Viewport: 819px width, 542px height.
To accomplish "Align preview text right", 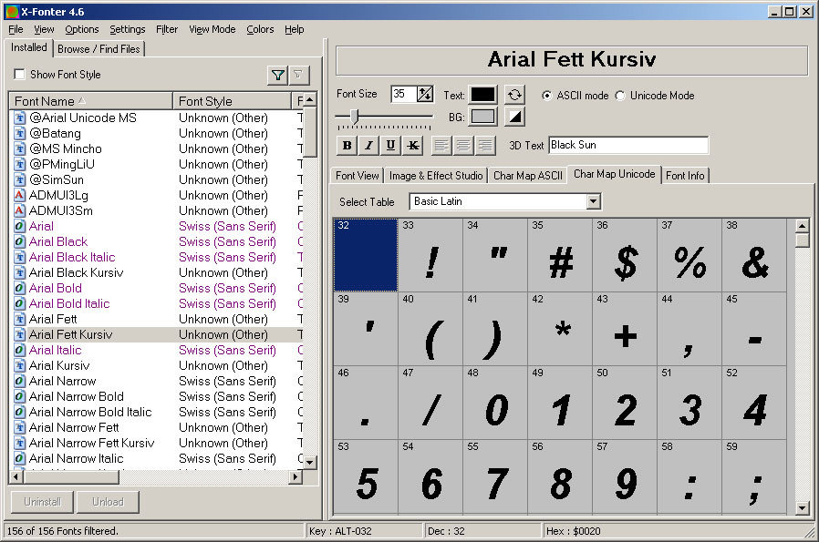I will 485,146.
